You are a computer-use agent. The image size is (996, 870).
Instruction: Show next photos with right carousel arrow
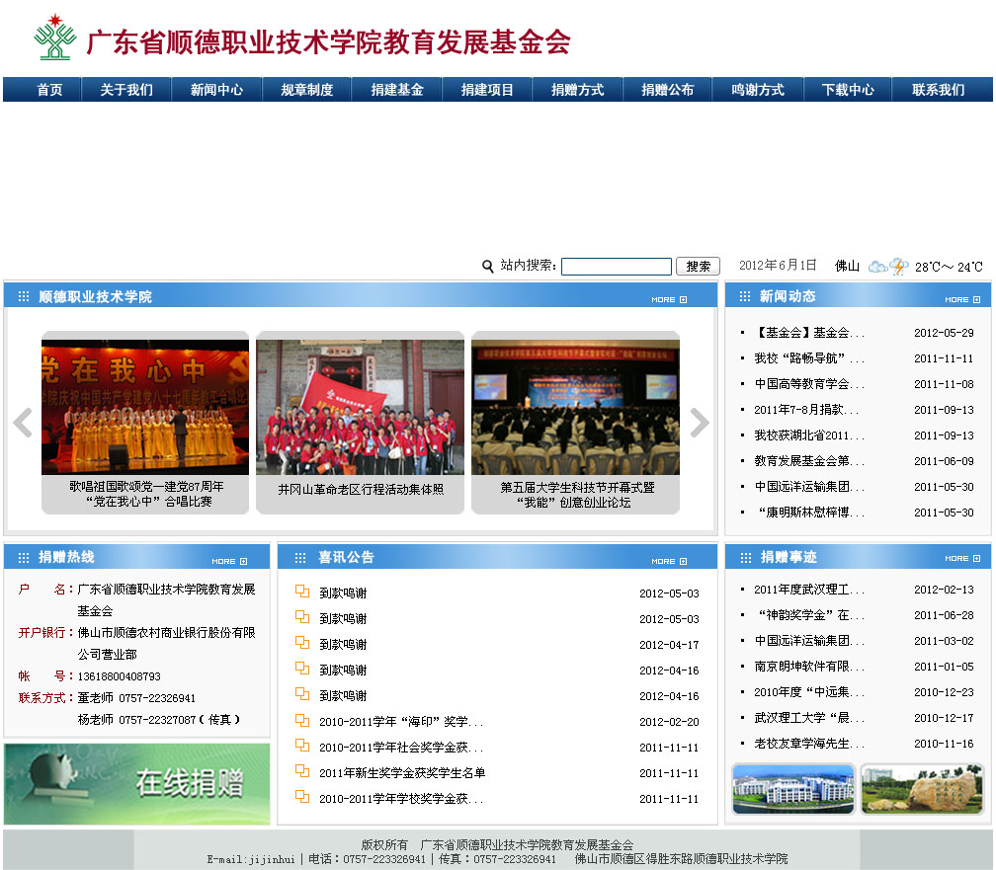(x=699, y=423)
